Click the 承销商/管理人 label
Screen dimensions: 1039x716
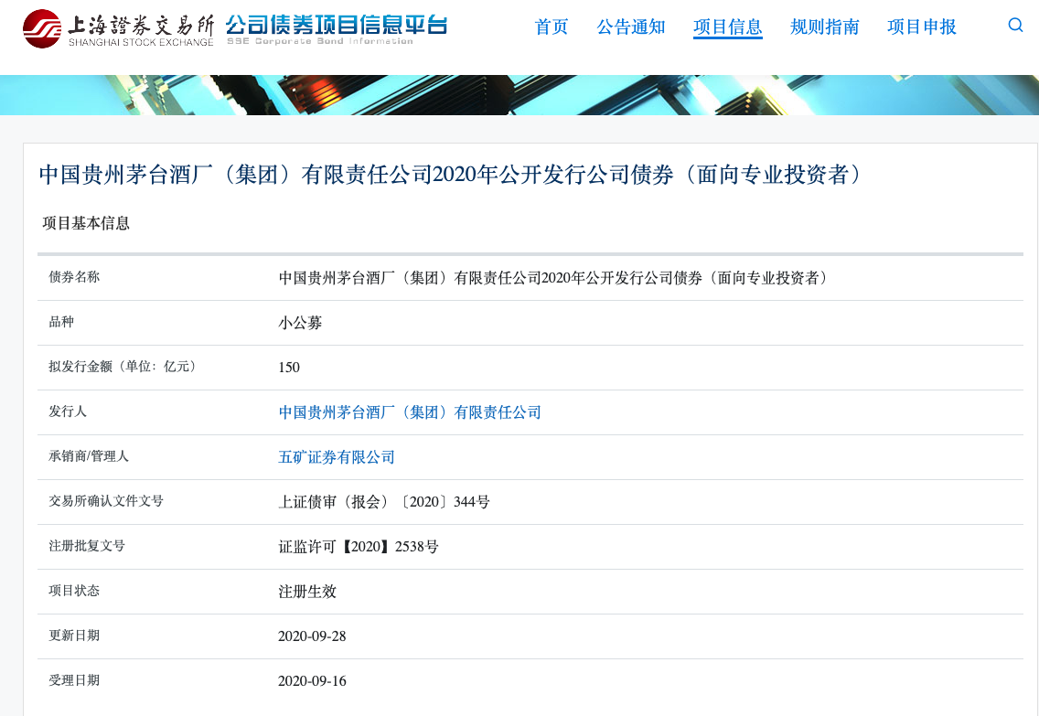click(x=89, y=455)
